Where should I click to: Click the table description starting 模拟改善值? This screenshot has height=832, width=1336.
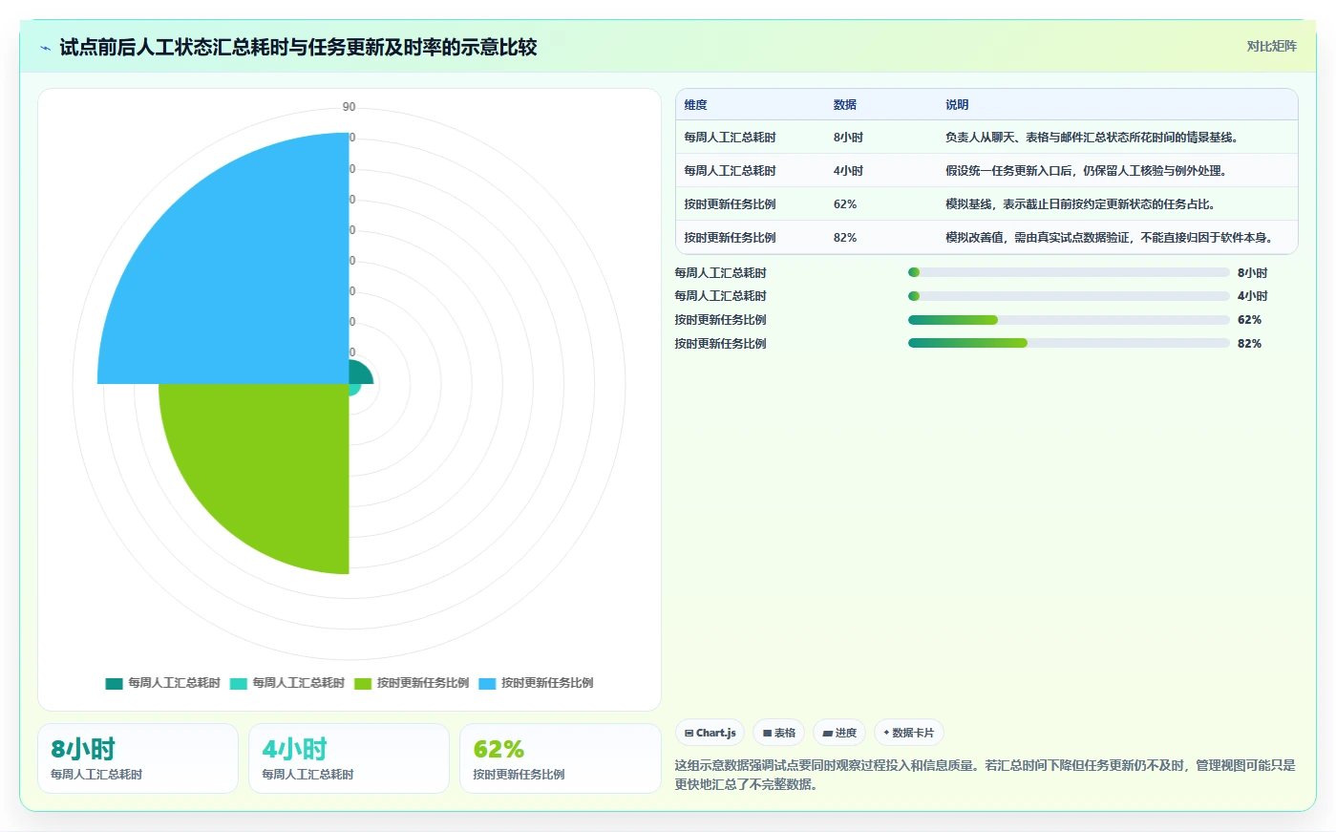click(x=1111, y=238)
